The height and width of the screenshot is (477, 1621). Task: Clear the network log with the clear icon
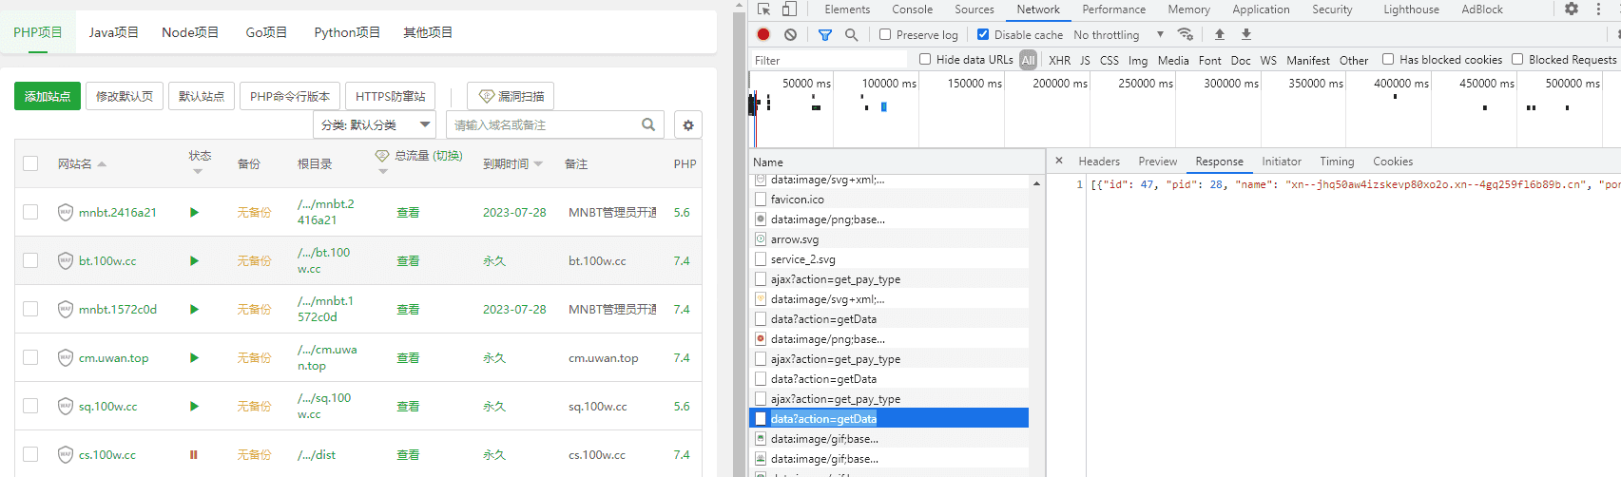(x=790, y=34)
